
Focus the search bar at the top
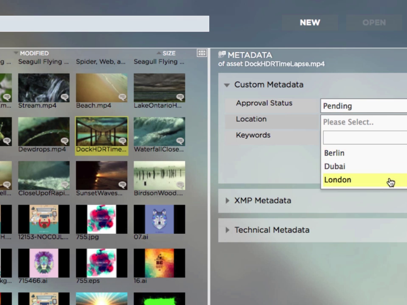coord(105,24)
